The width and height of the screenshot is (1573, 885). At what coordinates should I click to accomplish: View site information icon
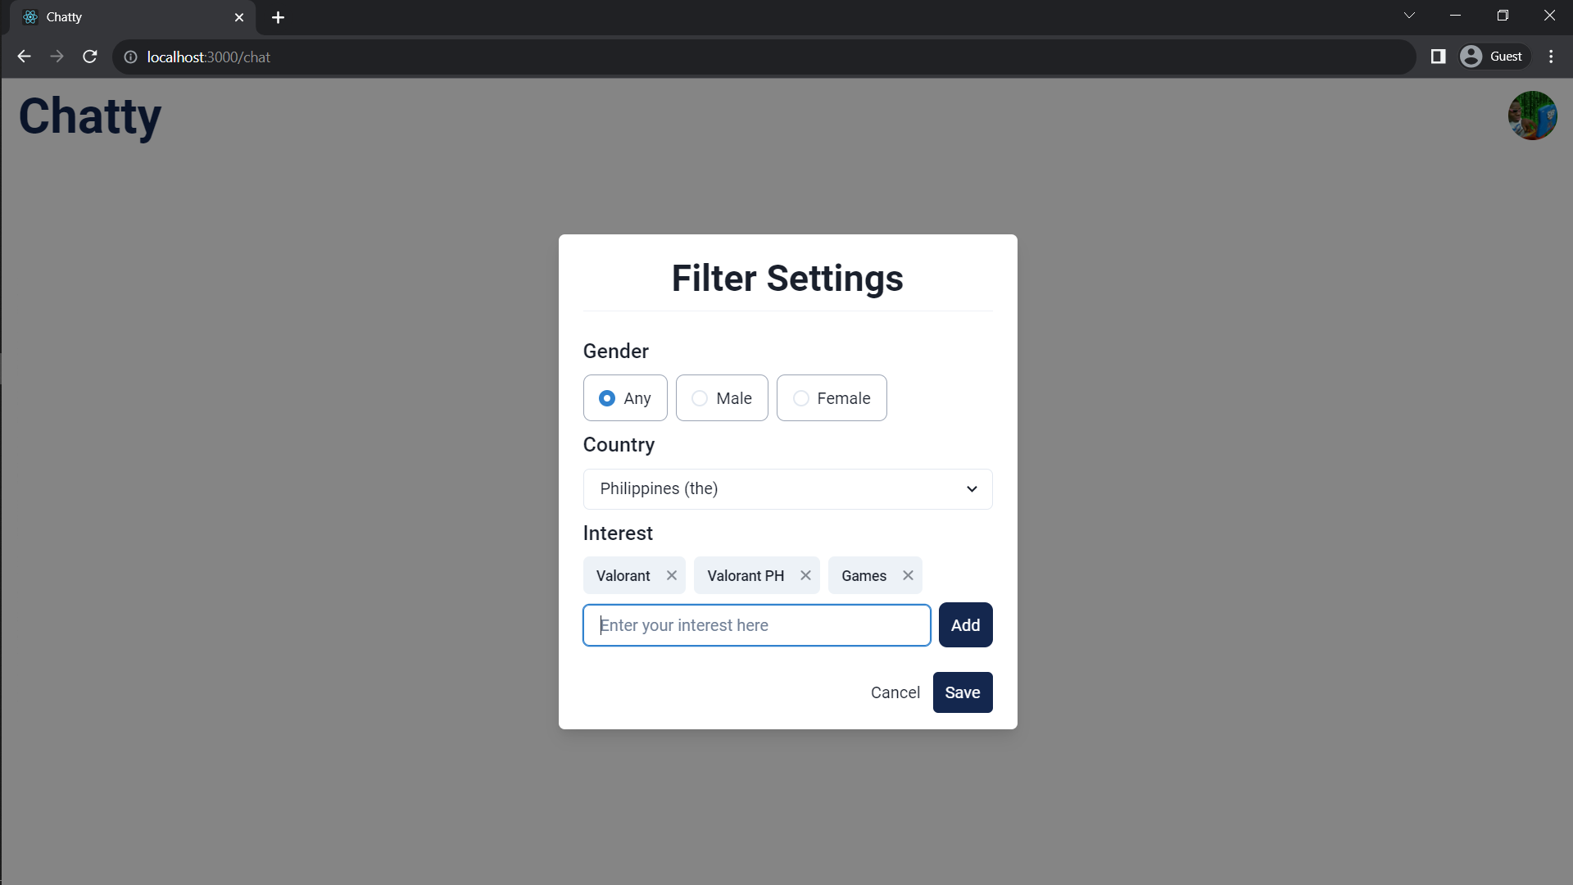point(130,57)
